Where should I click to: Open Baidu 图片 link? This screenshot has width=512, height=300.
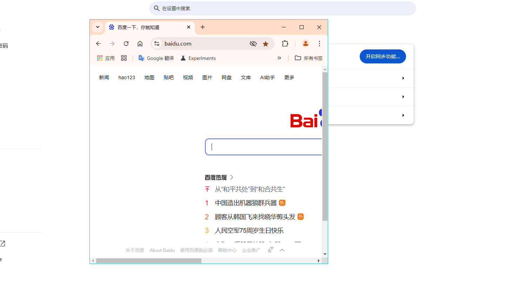click(x=207, y=77)
